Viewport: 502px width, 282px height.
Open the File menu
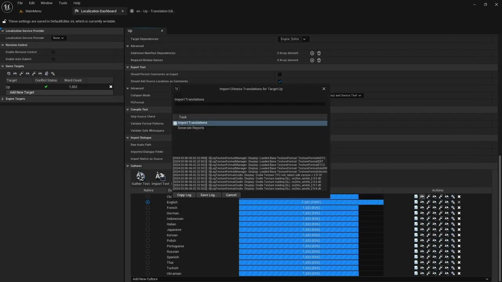click(x=20, y=3)
